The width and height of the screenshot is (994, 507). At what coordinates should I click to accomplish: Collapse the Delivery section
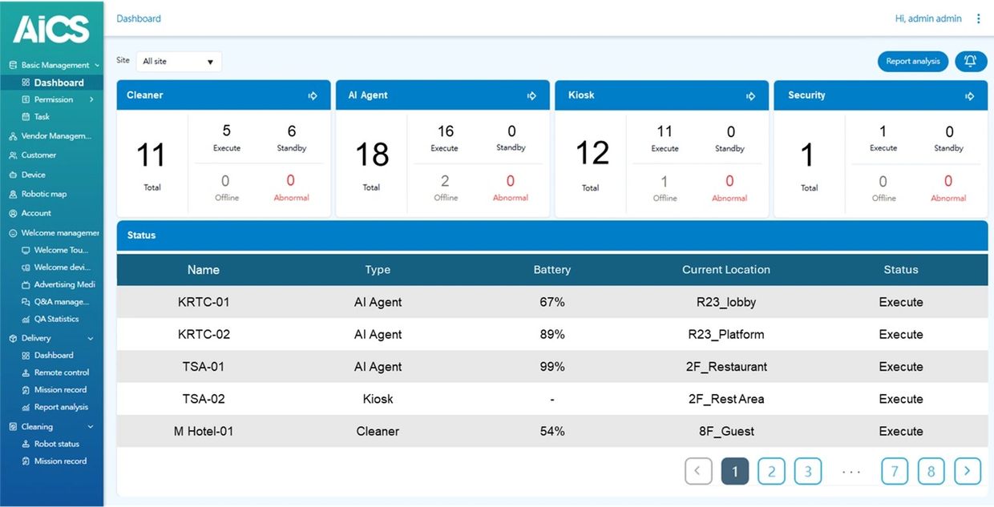click(91, 339)
